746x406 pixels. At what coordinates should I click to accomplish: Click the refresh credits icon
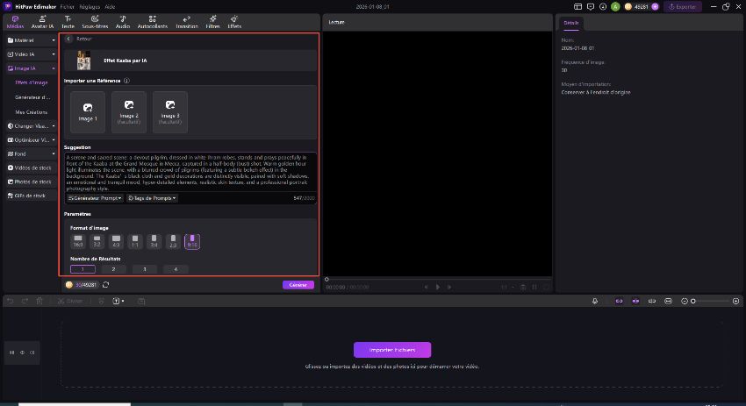click(x=106, y=284)
